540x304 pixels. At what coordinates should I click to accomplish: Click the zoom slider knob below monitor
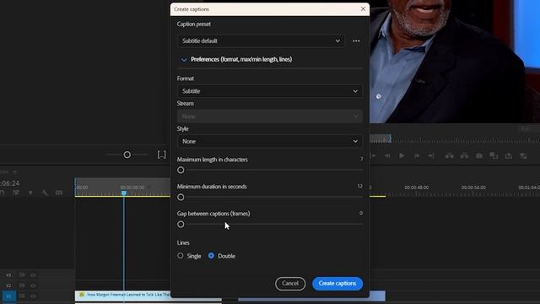pos(127,155)
